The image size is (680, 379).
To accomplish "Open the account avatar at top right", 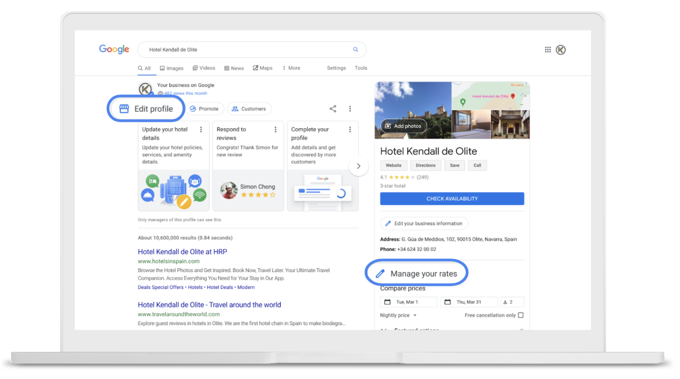I will 561,49.
